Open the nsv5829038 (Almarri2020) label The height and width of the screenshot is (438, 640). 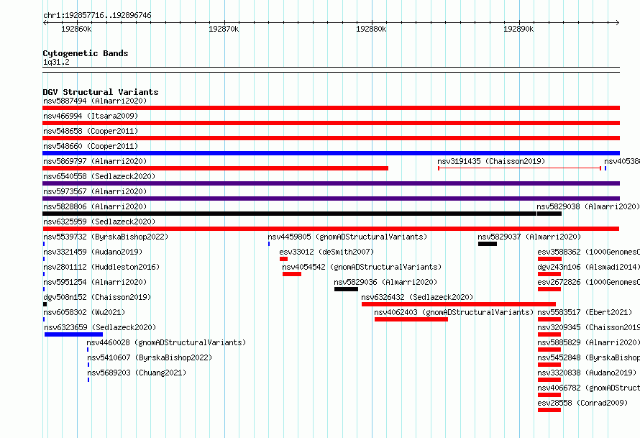click(x=588, y=206)
